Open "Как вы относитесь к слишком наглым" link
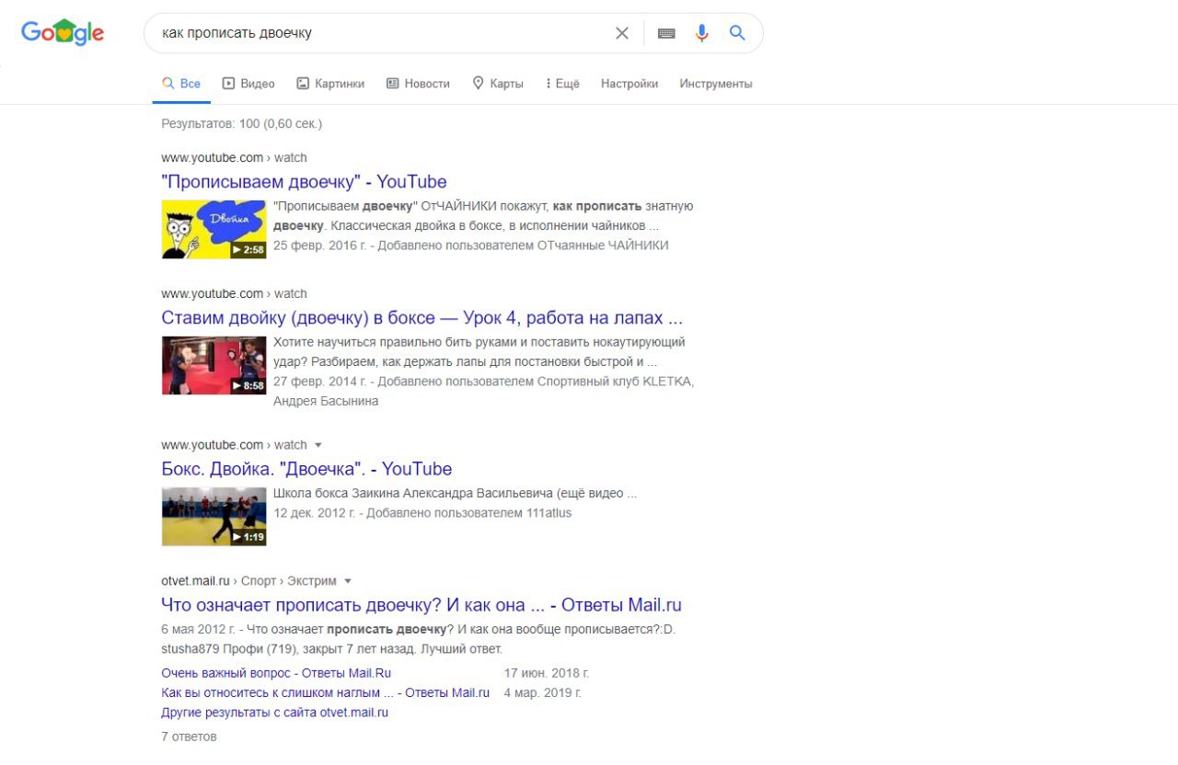Screen dimensions: 1178x765 [325, 692]
